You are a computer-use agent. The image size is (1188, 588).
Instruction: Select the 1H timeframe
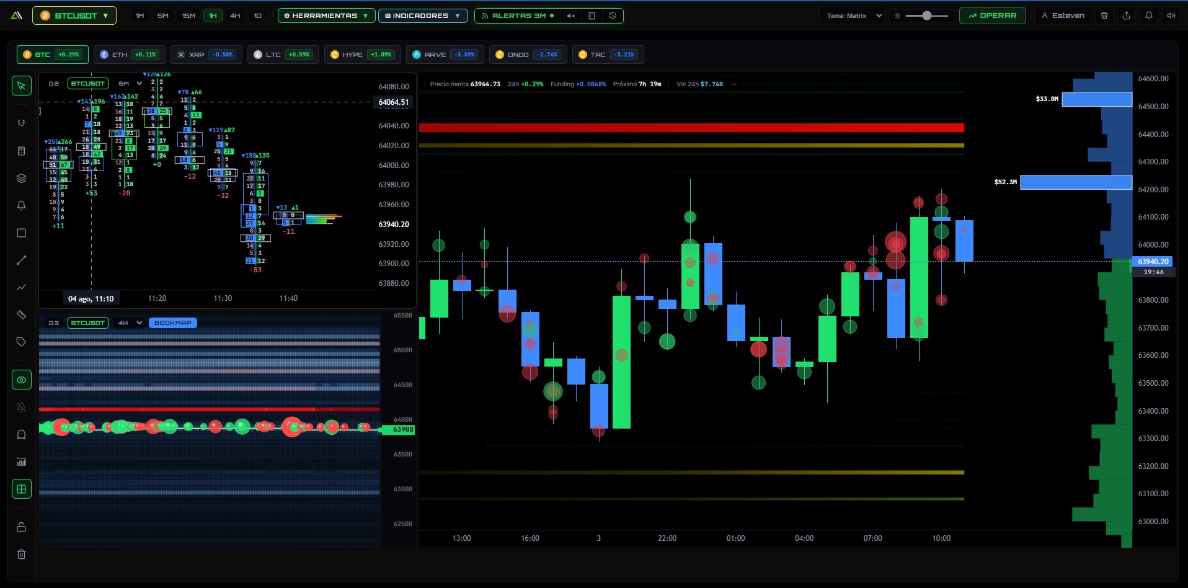coord(213,16)
